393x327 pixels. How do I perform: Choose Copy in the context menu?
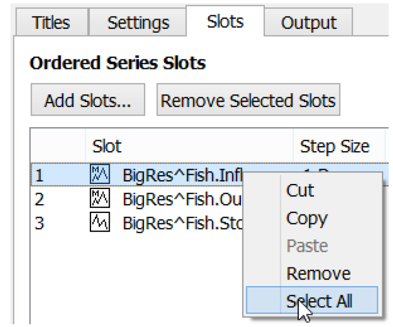[x=306, y=218]
